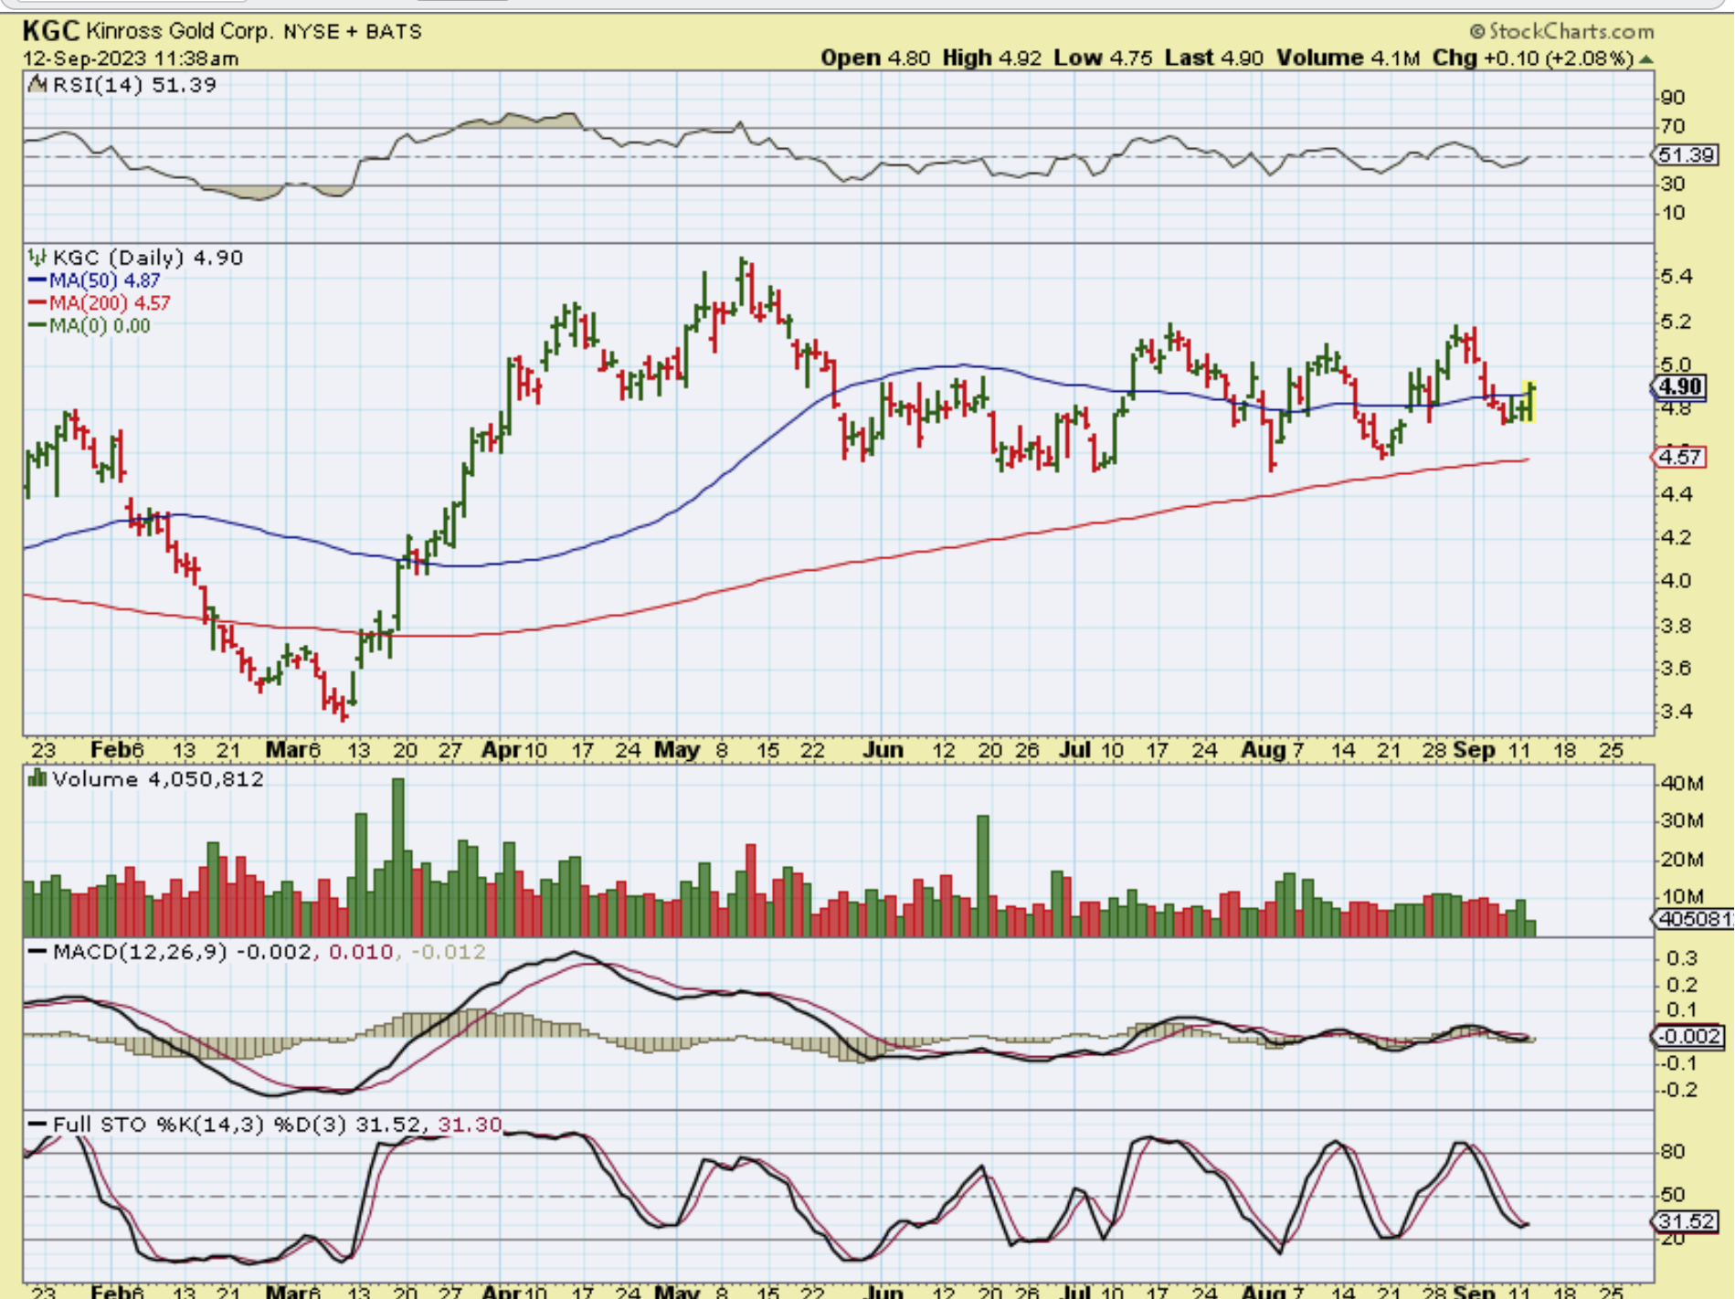The height and width of the screenshot is (1299, 1735).
Task: Click the yellow-highlighted latest price bar
Action: pos(1529,401)
